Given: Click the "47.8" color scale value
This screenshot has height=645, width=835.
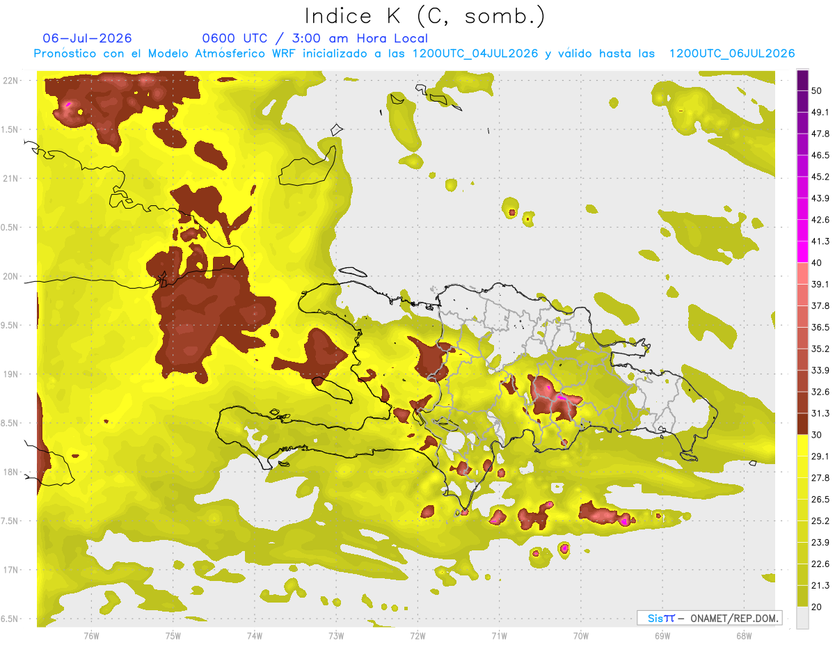Looking at the screenshot, I should [x=820, y=134].
